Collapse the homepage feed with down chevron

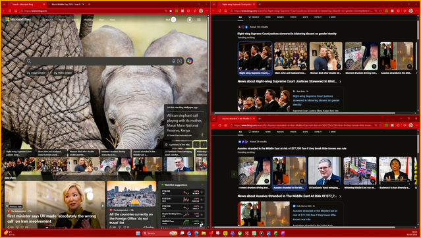click(8, 144)
